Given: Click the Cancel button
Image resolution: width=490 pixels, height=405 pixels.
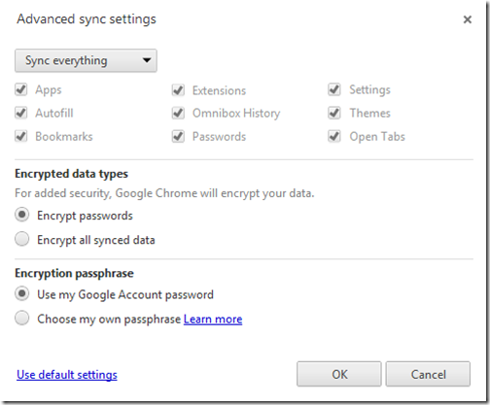Looking at the screenshot, I should coord(428,374).
